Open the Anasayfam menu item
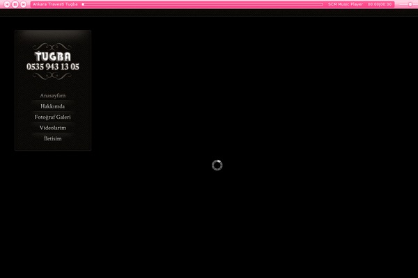The image size is (418, 278). click(53, 95)
